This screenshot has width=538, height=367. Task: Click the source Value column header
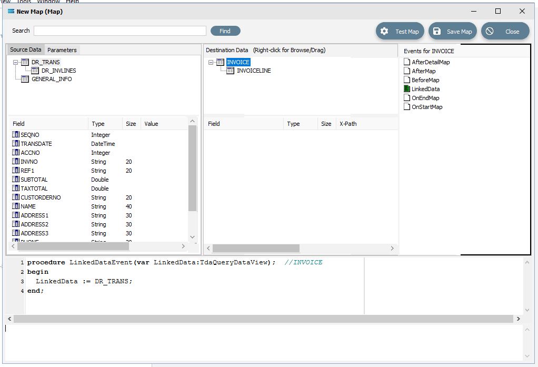pos(164,124)
